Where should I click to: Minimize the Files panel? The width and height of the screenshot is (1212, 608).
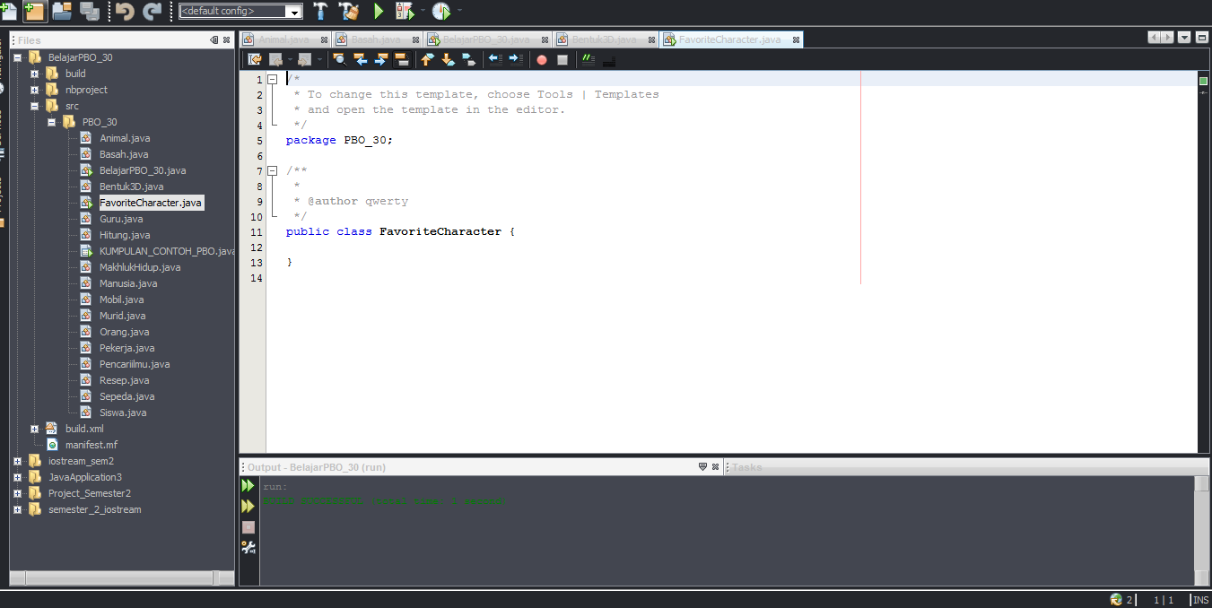click(214, 40)
